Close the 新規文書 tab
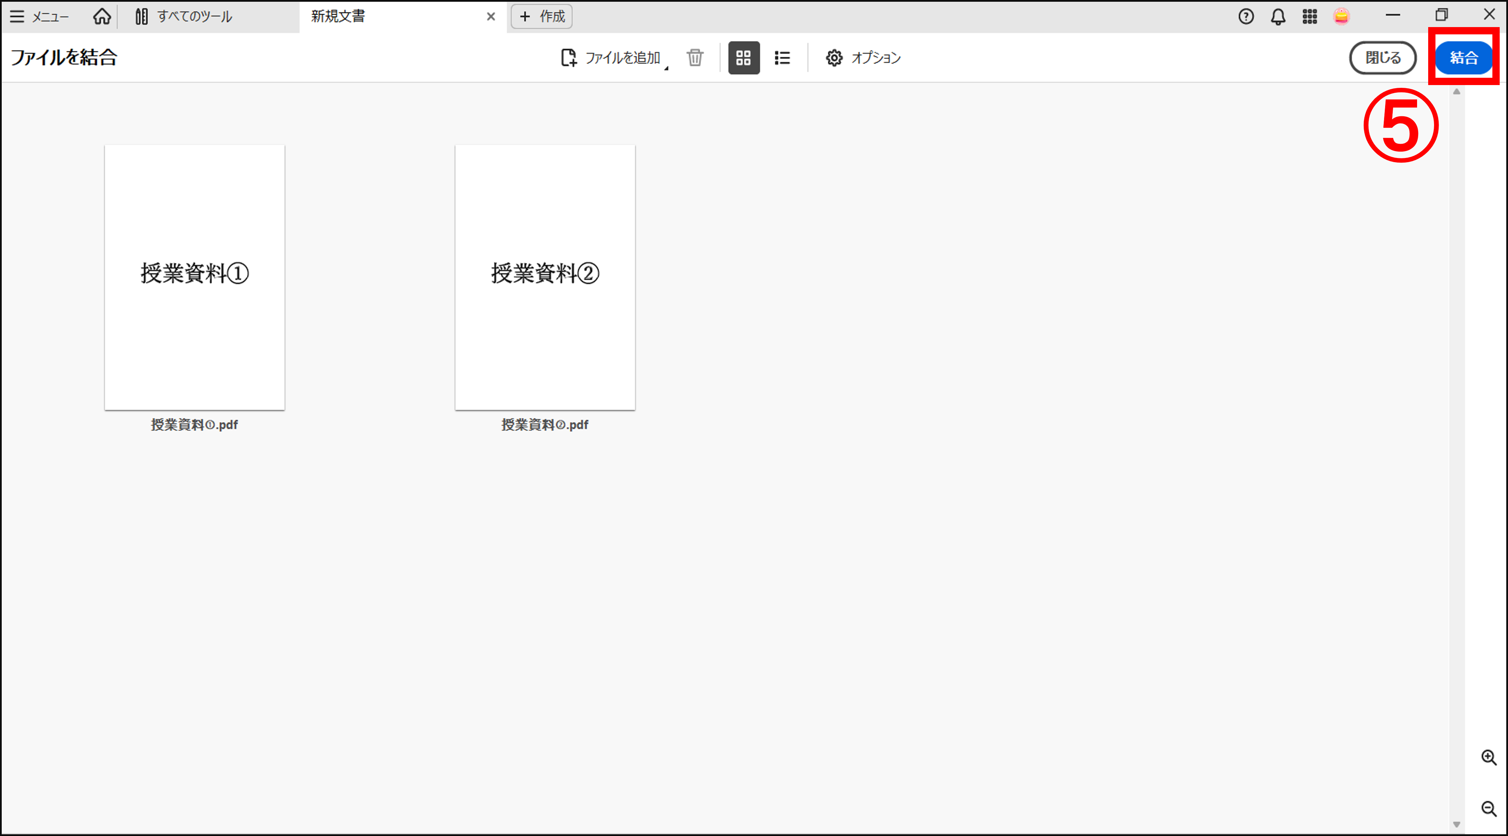The image size is (1508, 836). tap(490, 16)
